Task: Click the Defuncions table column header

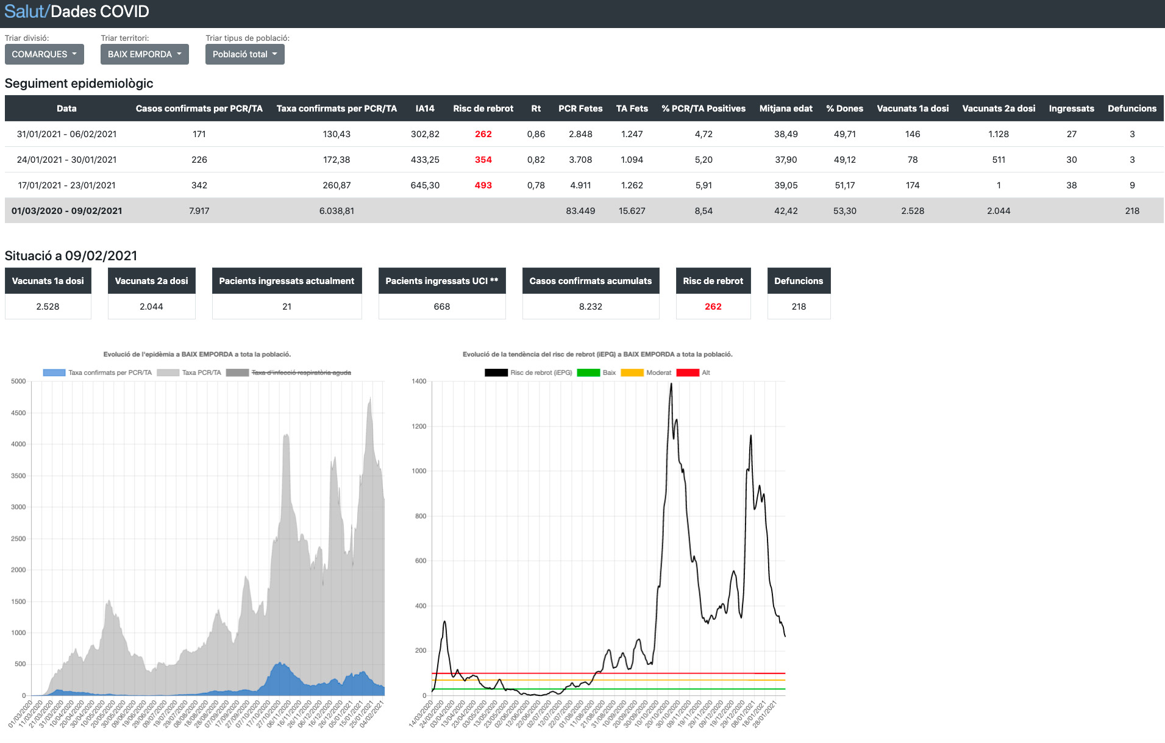Action: [1132, 108]
